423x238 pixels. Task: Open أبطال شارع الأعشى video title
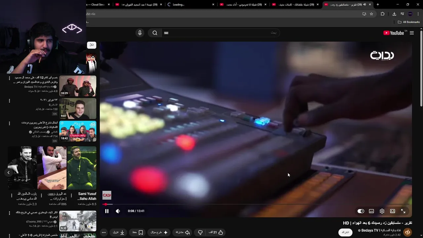[x=39, y=125]
